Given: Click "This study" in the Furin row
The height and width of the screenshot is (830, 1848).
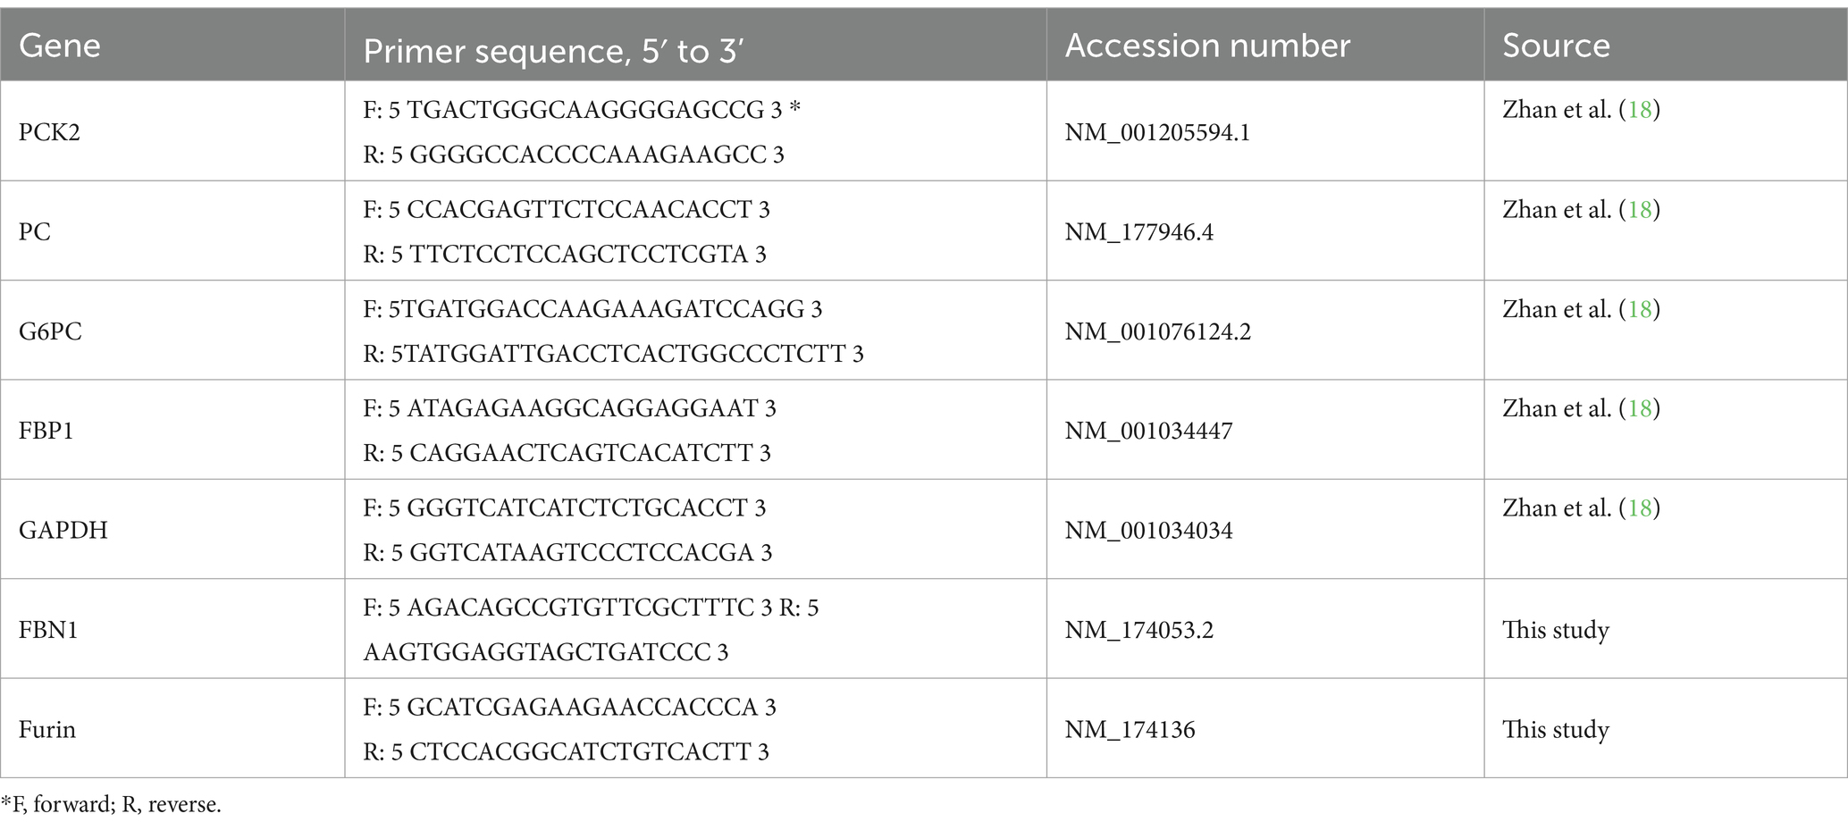Looking at the screenshot, I should tap(1556, 729).
